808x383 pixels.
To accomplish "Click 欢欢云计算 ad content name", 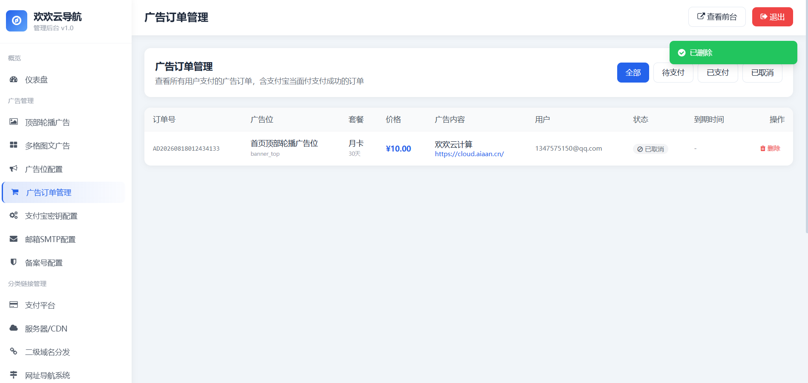I will pyautogui.click(x=454, y=144).
